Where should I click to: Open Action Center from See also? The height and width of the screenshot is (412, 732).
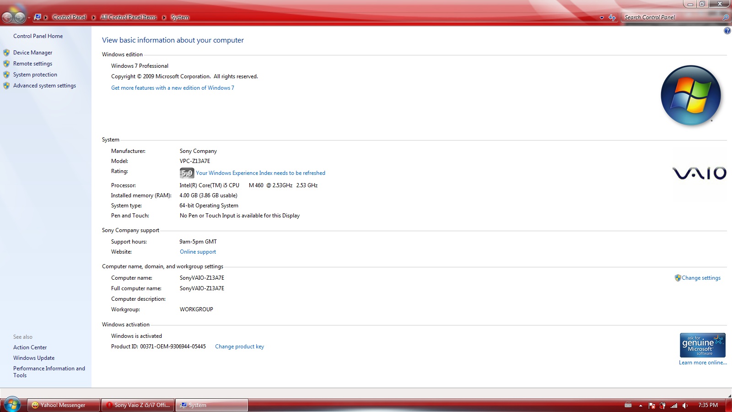pyautogui.click(x=30, y=347)
